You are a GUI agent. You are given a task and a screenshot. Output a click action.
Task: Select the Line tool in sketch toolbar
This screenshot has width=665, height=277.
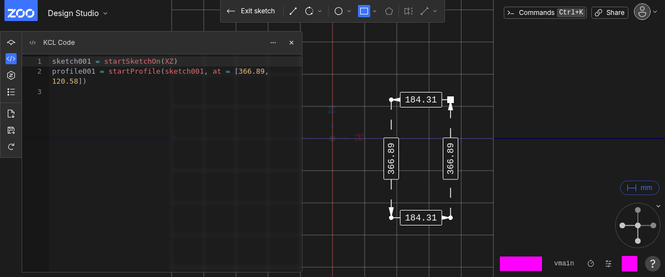click(293, 11)
